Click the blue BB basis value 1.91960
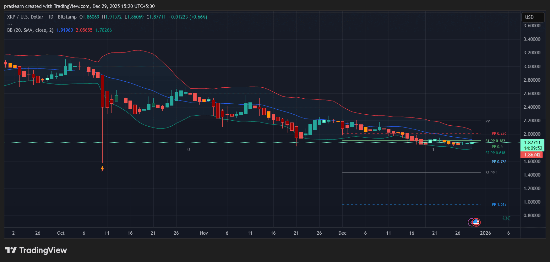The image size is (550, 262). pos(65,30)
